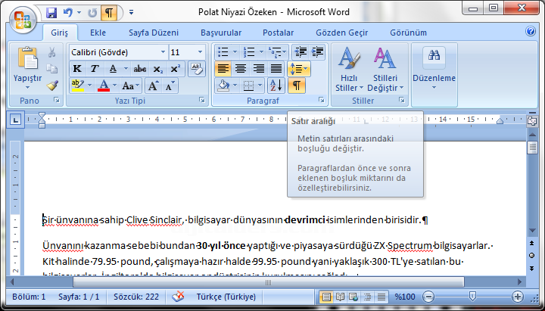Image resolution: width=545 pixels, height=311 pixels.
Task: Click Increase Indent icon
Action: coord(317,52)
